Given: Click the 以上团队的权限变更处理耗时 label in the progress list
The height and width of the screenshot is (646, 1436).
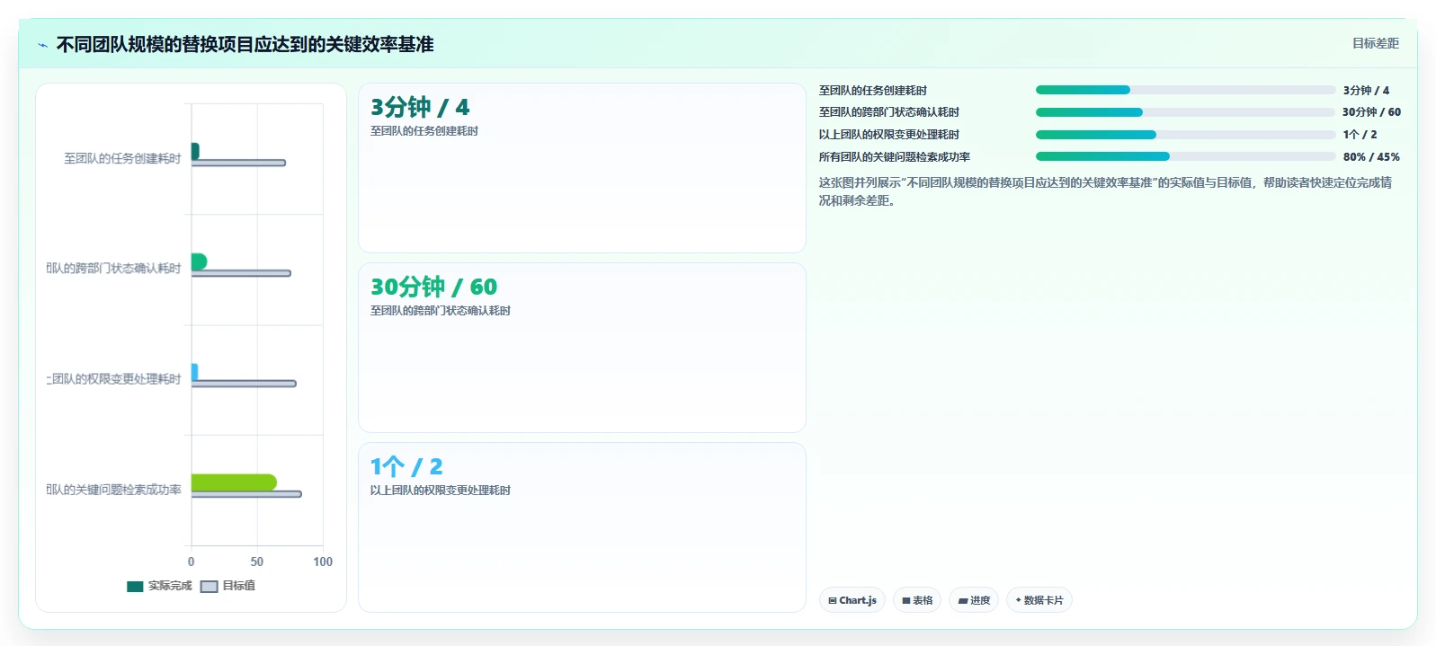Looking at the screenshot, I should pos(889,135).
